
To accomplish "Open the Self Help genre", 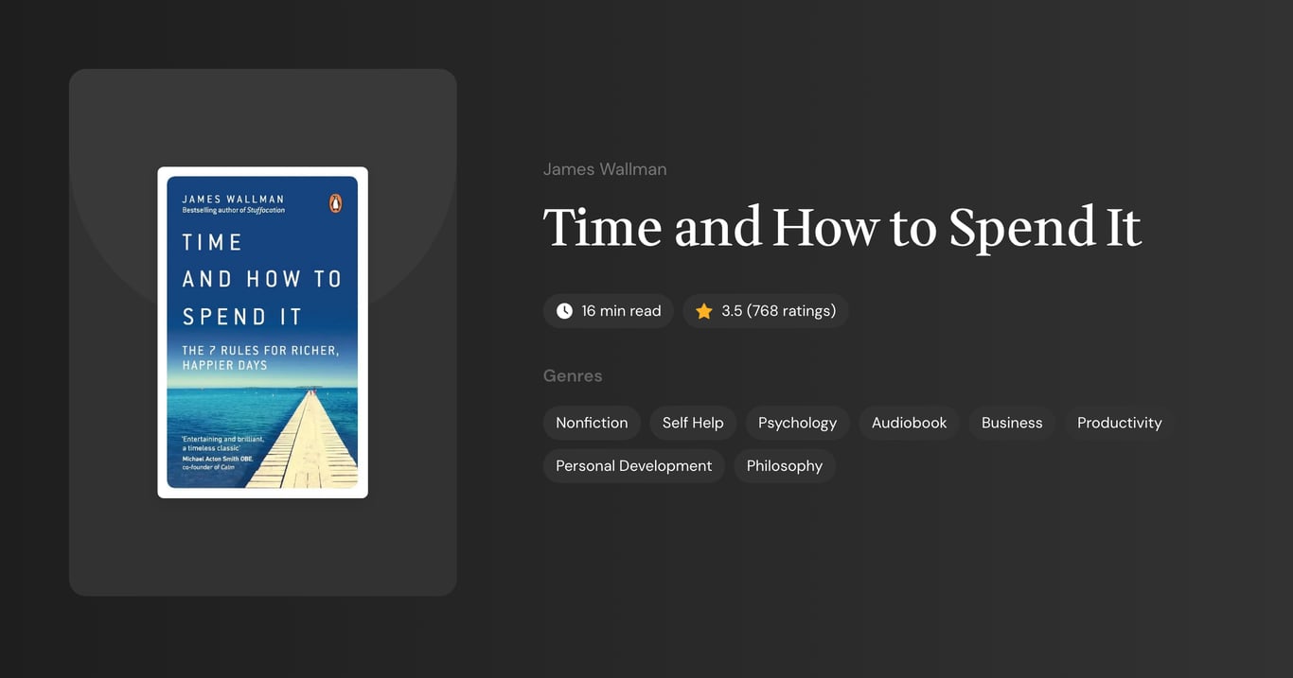I will point(692,423).
